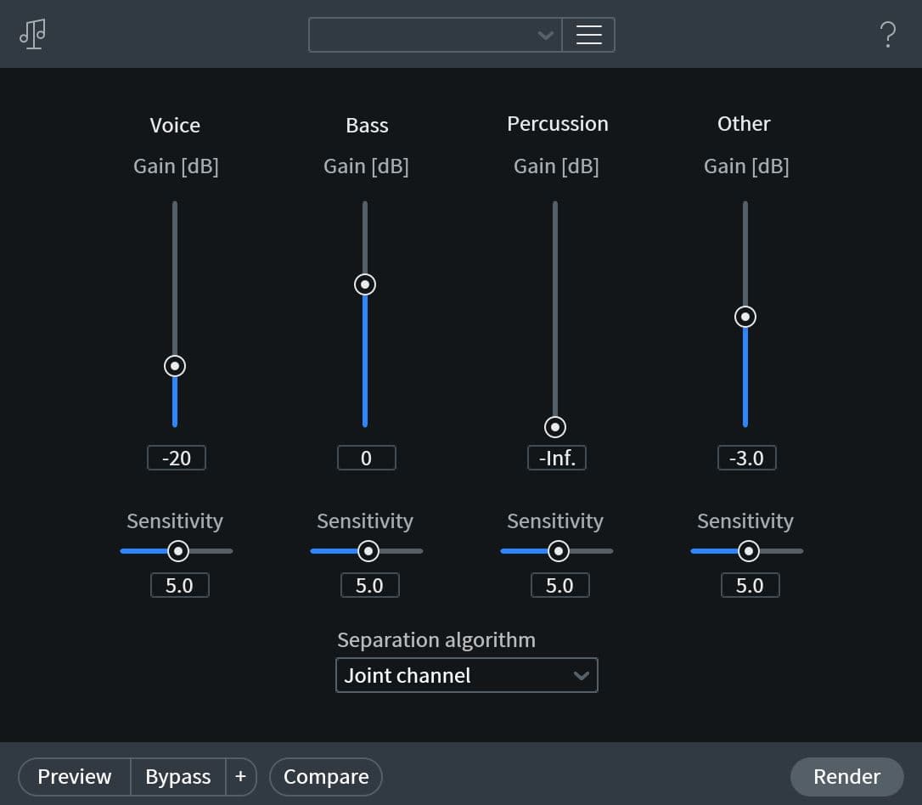Viewport: 922px width, 805px height.
Task: Open the help question mark icon
Action: pos(887,35)
